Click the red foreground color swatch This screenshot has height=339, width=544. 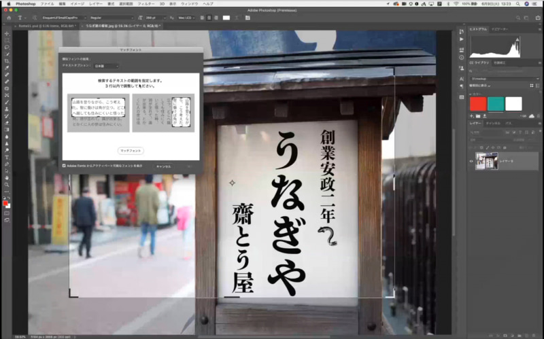pyautogui.click(x=5, y=204)
